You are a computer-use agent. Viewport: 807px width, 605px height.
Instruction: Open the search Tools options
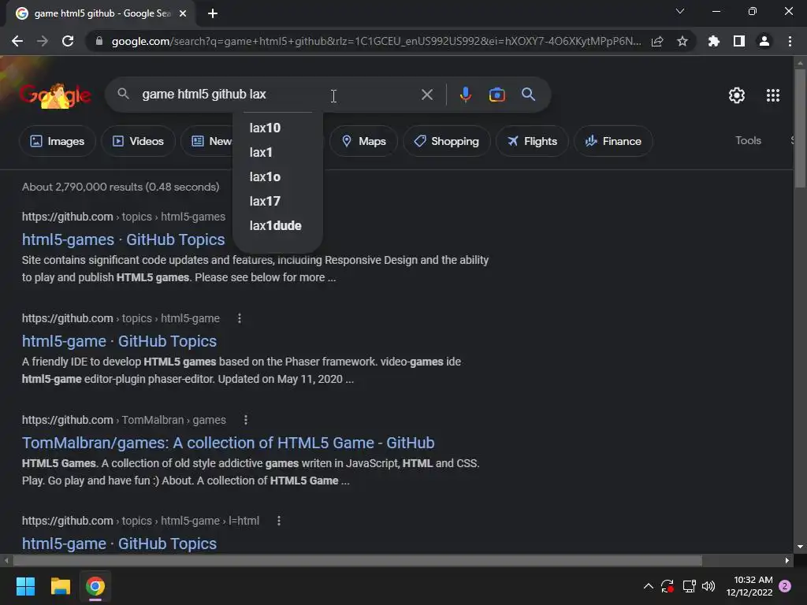(748, 140)
